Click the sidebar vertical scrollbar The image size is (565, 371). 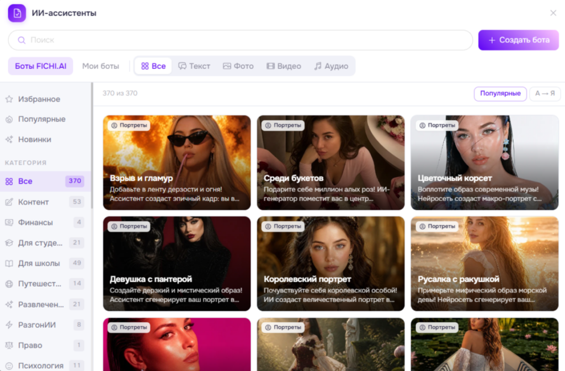92,146
